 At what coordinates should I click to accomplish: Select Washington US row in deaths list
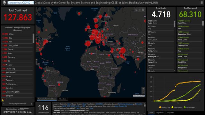point(160,55)
